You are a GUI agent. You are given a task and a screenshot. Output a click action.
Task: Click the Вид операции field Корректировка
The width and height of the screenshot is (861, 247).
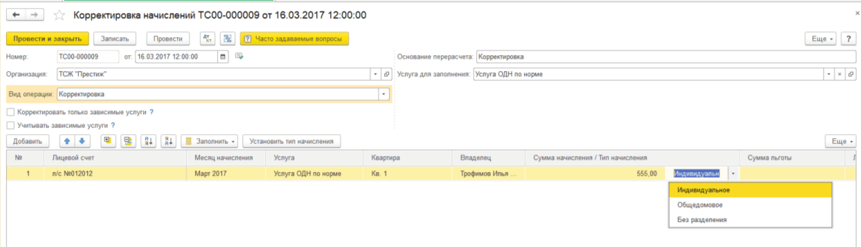217,94
